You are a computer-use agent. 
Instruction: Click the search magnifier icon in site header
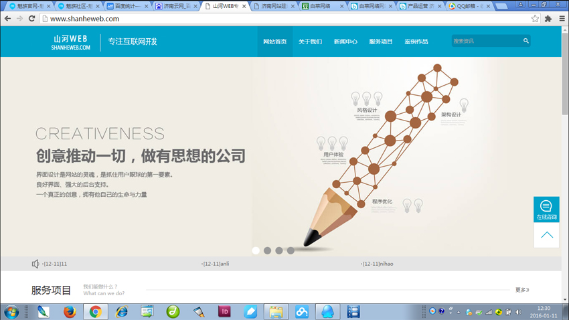click(526, 41)
